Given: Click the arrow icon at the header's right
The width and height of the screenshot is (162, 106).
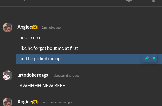Looking at the screenshot, I should point(154,1).
